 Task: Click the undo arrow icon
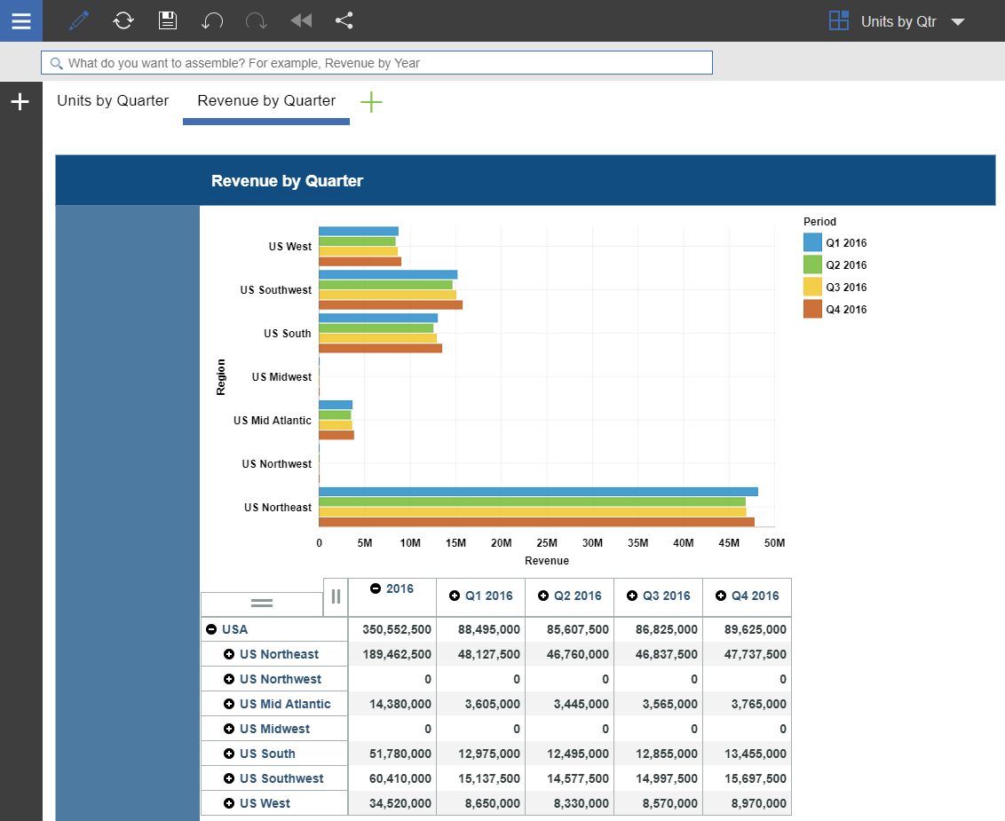click(x=212, y=20)
